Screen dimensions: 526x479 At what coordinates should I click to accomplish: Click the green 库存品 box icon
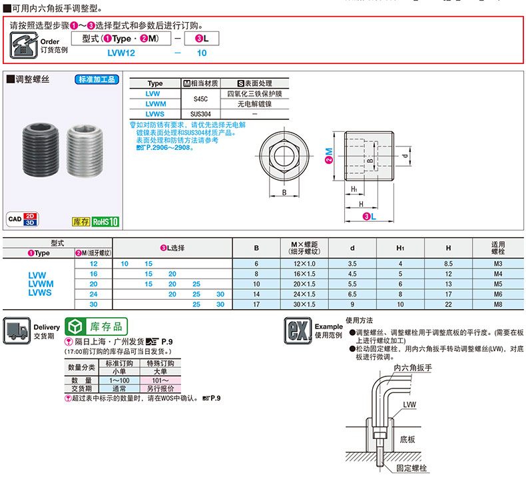(x=77, y=326)
